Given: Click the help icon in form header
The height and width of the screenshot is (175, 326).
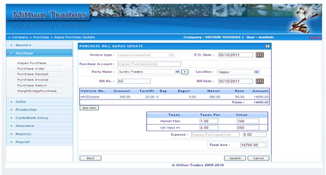Looking at the screenshot, I should (x=267, y=46).
